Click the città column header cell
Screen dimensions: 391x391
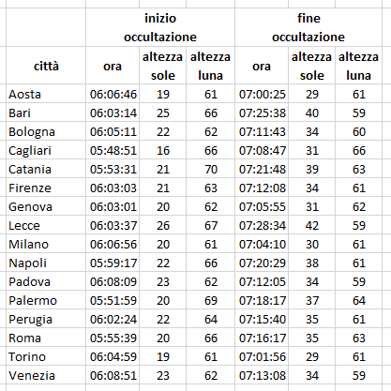click(46, 66)
